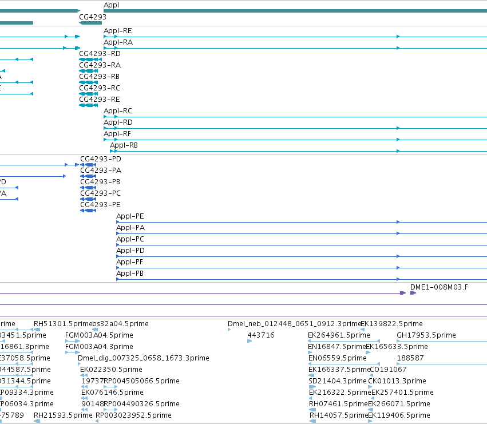Select the Appl-RB transcript label
This screenshot has height=424, width=487.
tap(124, 145)
